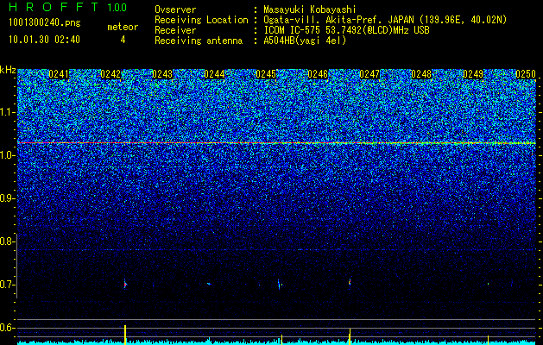
Task: Click the 0247 time marker
Action: (x=369, y=74)
